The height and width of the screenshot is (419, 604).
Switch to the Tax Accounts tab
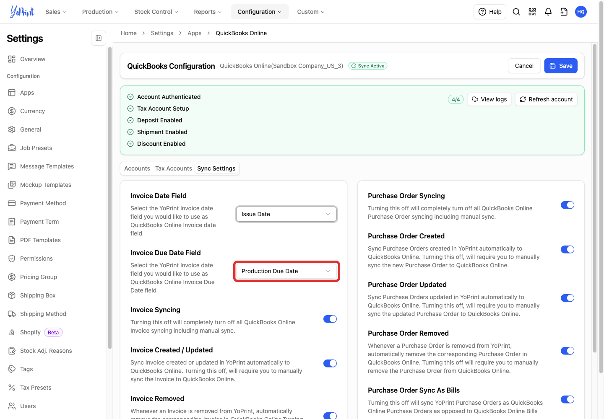point(174,168)
